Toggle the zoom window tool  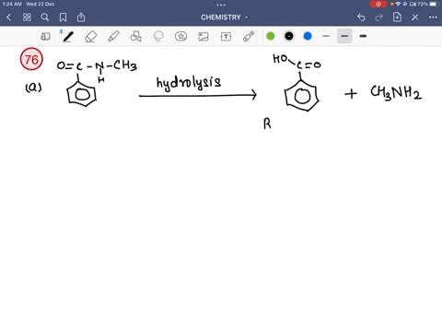point(45,37)
